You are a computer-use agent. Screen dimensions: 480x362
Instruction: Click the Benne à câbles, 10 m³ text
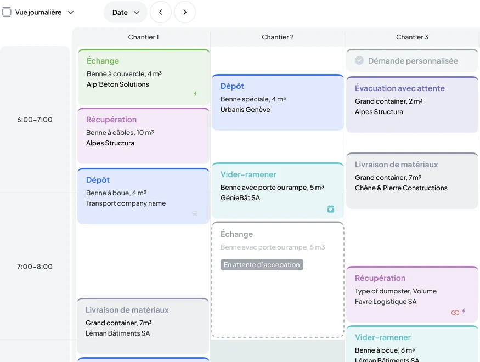pyautogui.click(x=120, y=133)
